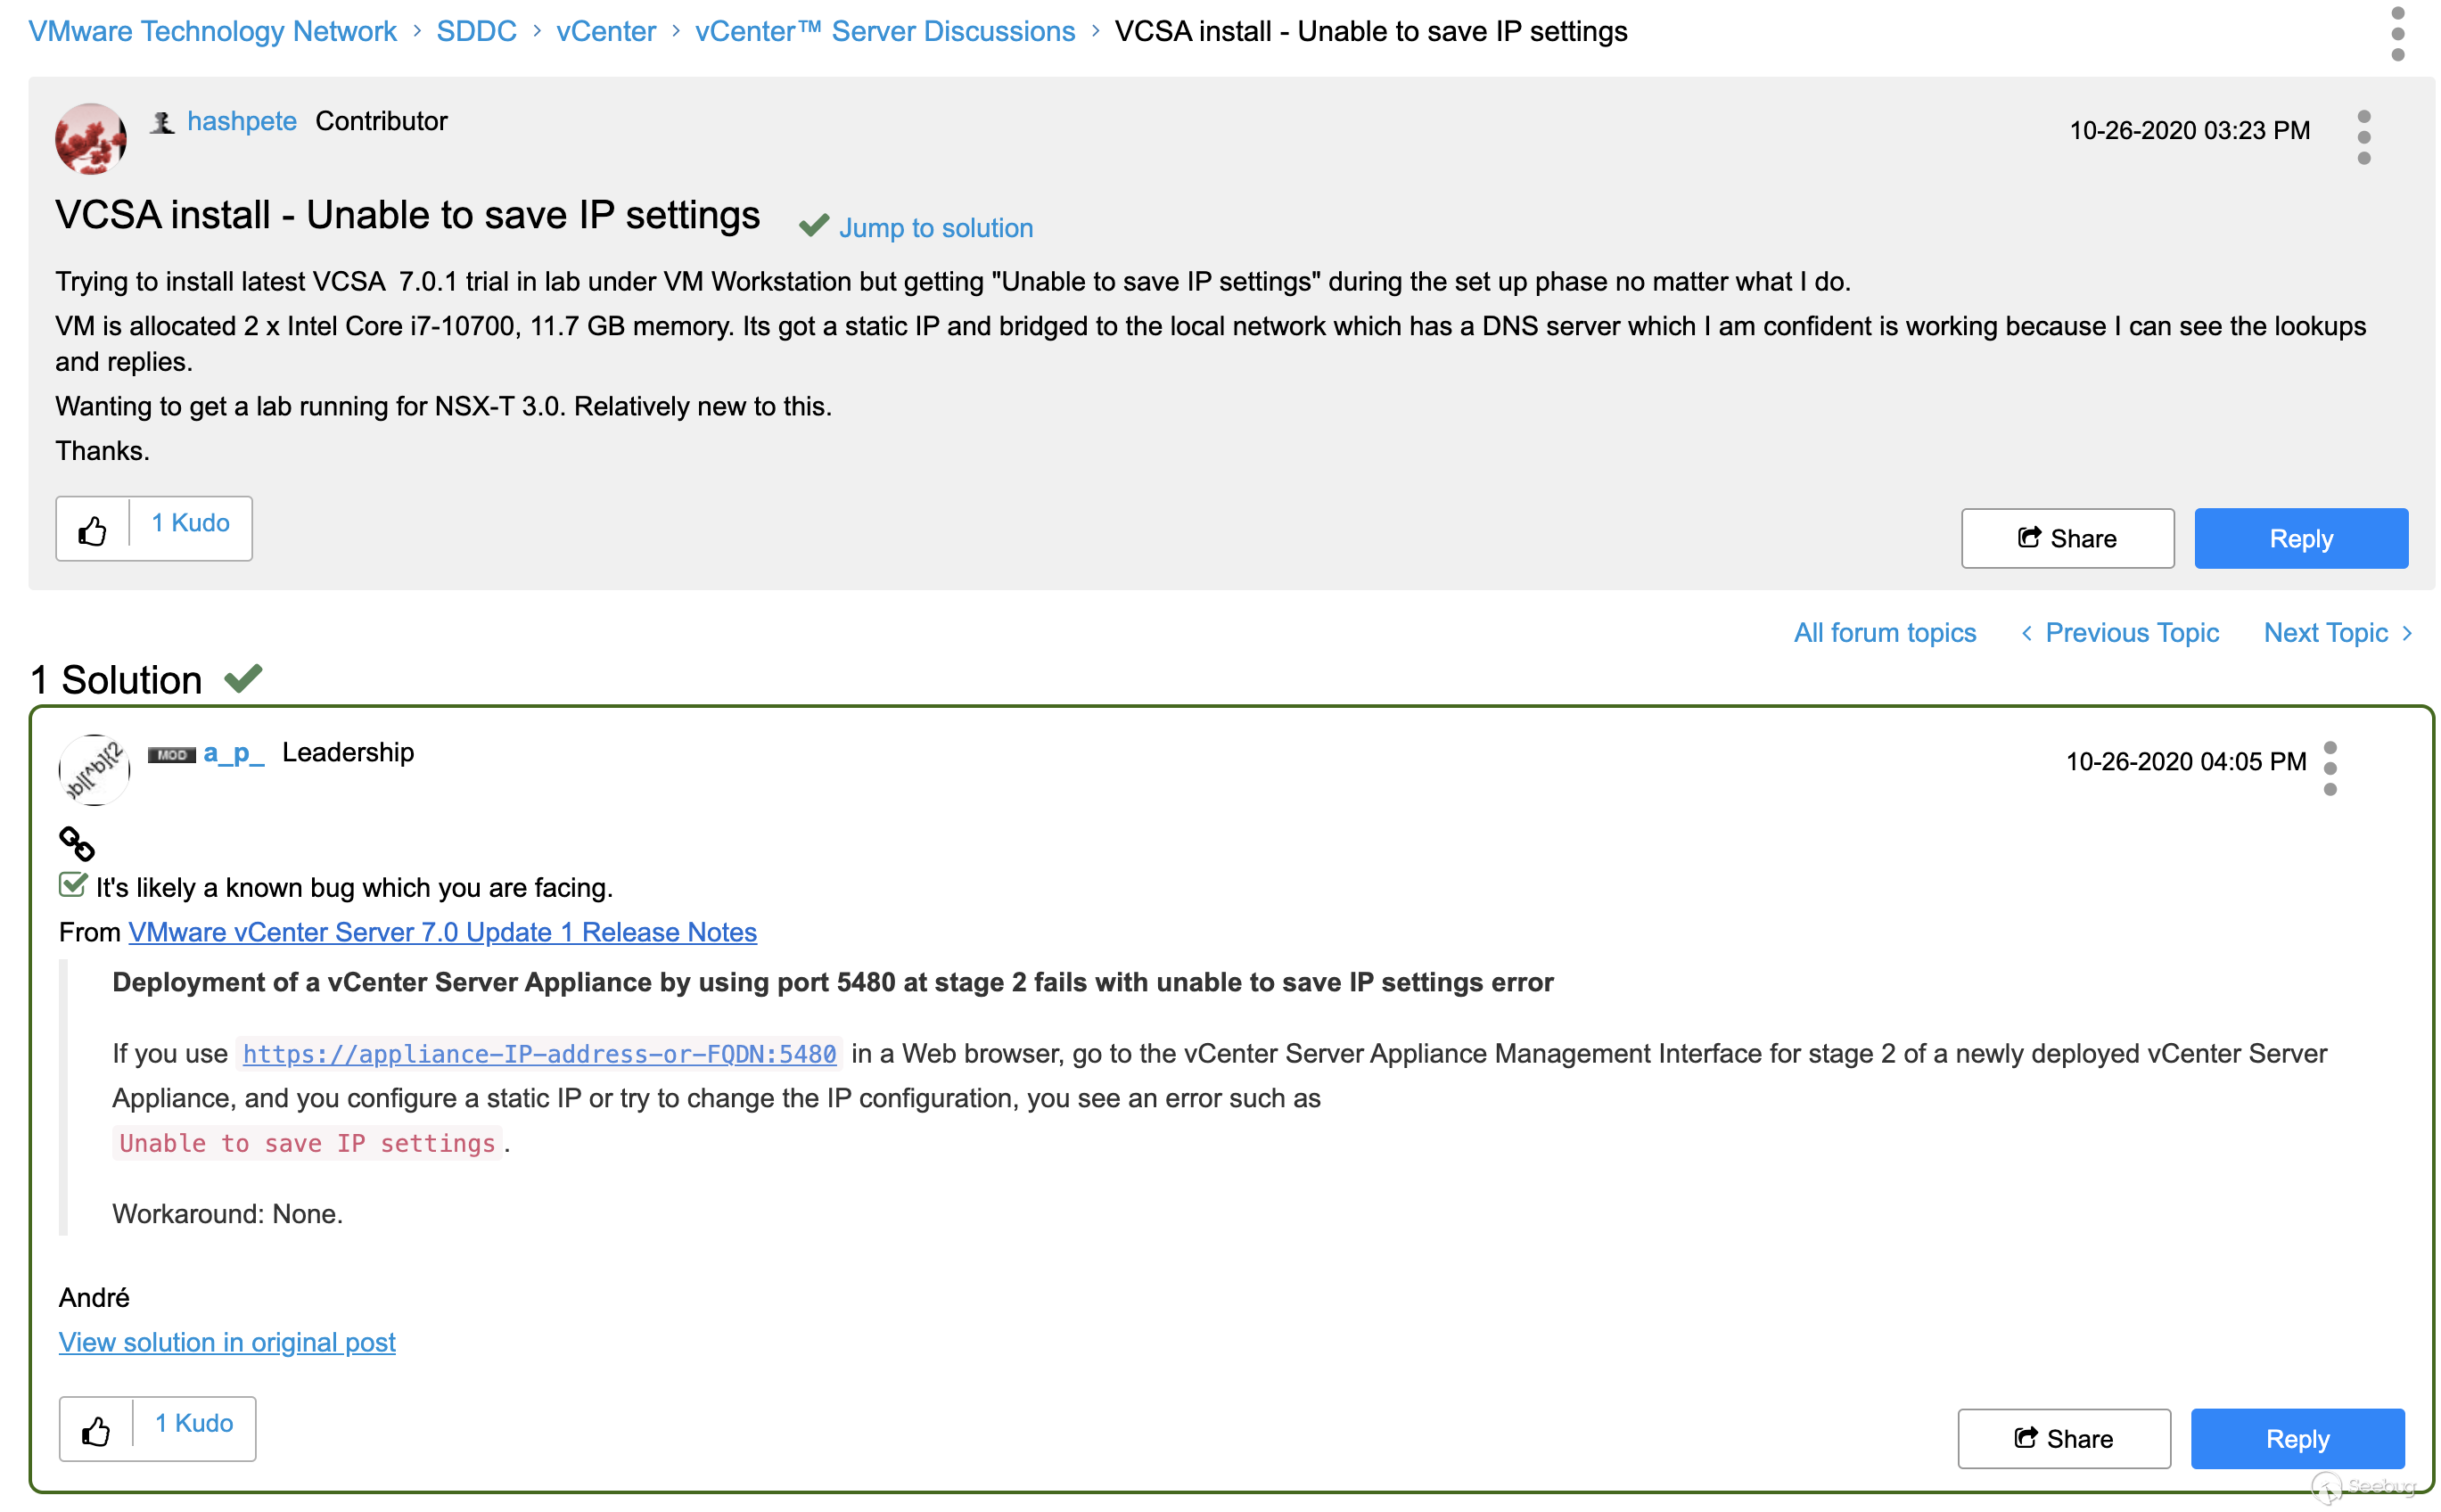Open hashpete's user avatar
Screen dimensions: 2441x1512
[x=90, y=139]
